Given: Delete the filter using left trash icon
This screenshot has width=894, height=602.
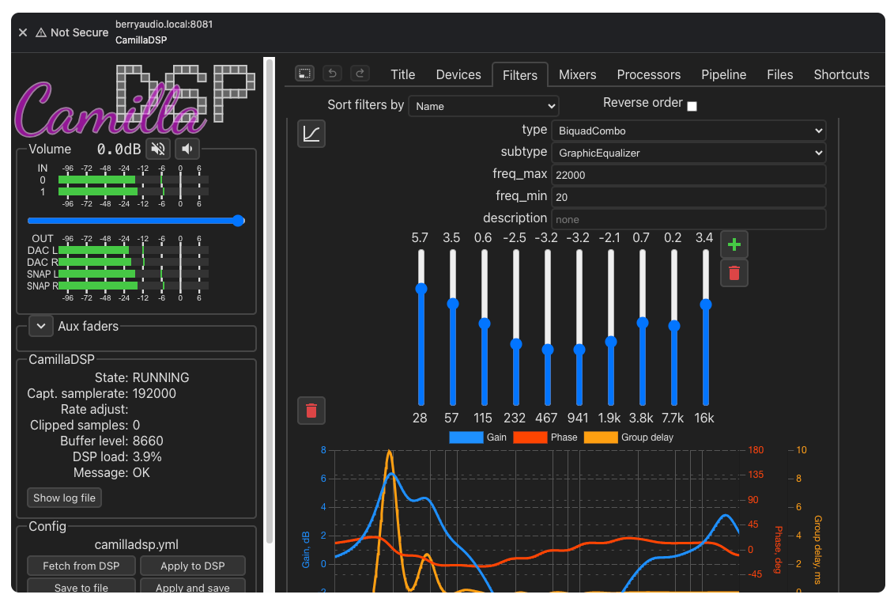Looking at the screenshot, I should (311, 411).
